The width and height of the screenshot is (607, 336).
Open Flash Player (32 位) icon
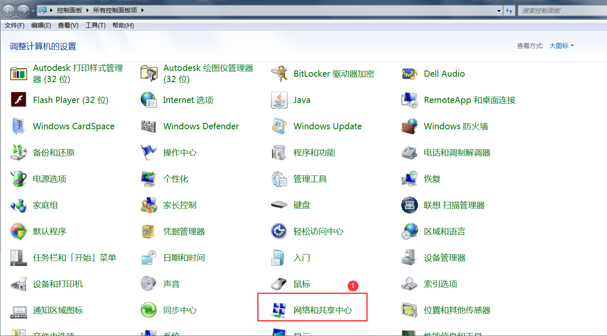pos(18,100)
